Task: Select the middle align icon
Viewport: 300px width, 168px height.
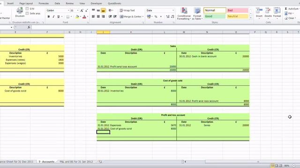Action: 98,10
